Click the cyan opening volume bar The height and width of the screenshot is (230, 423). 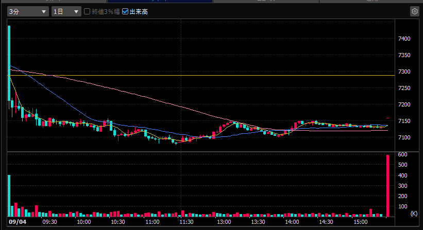click(x=9, y=196)
